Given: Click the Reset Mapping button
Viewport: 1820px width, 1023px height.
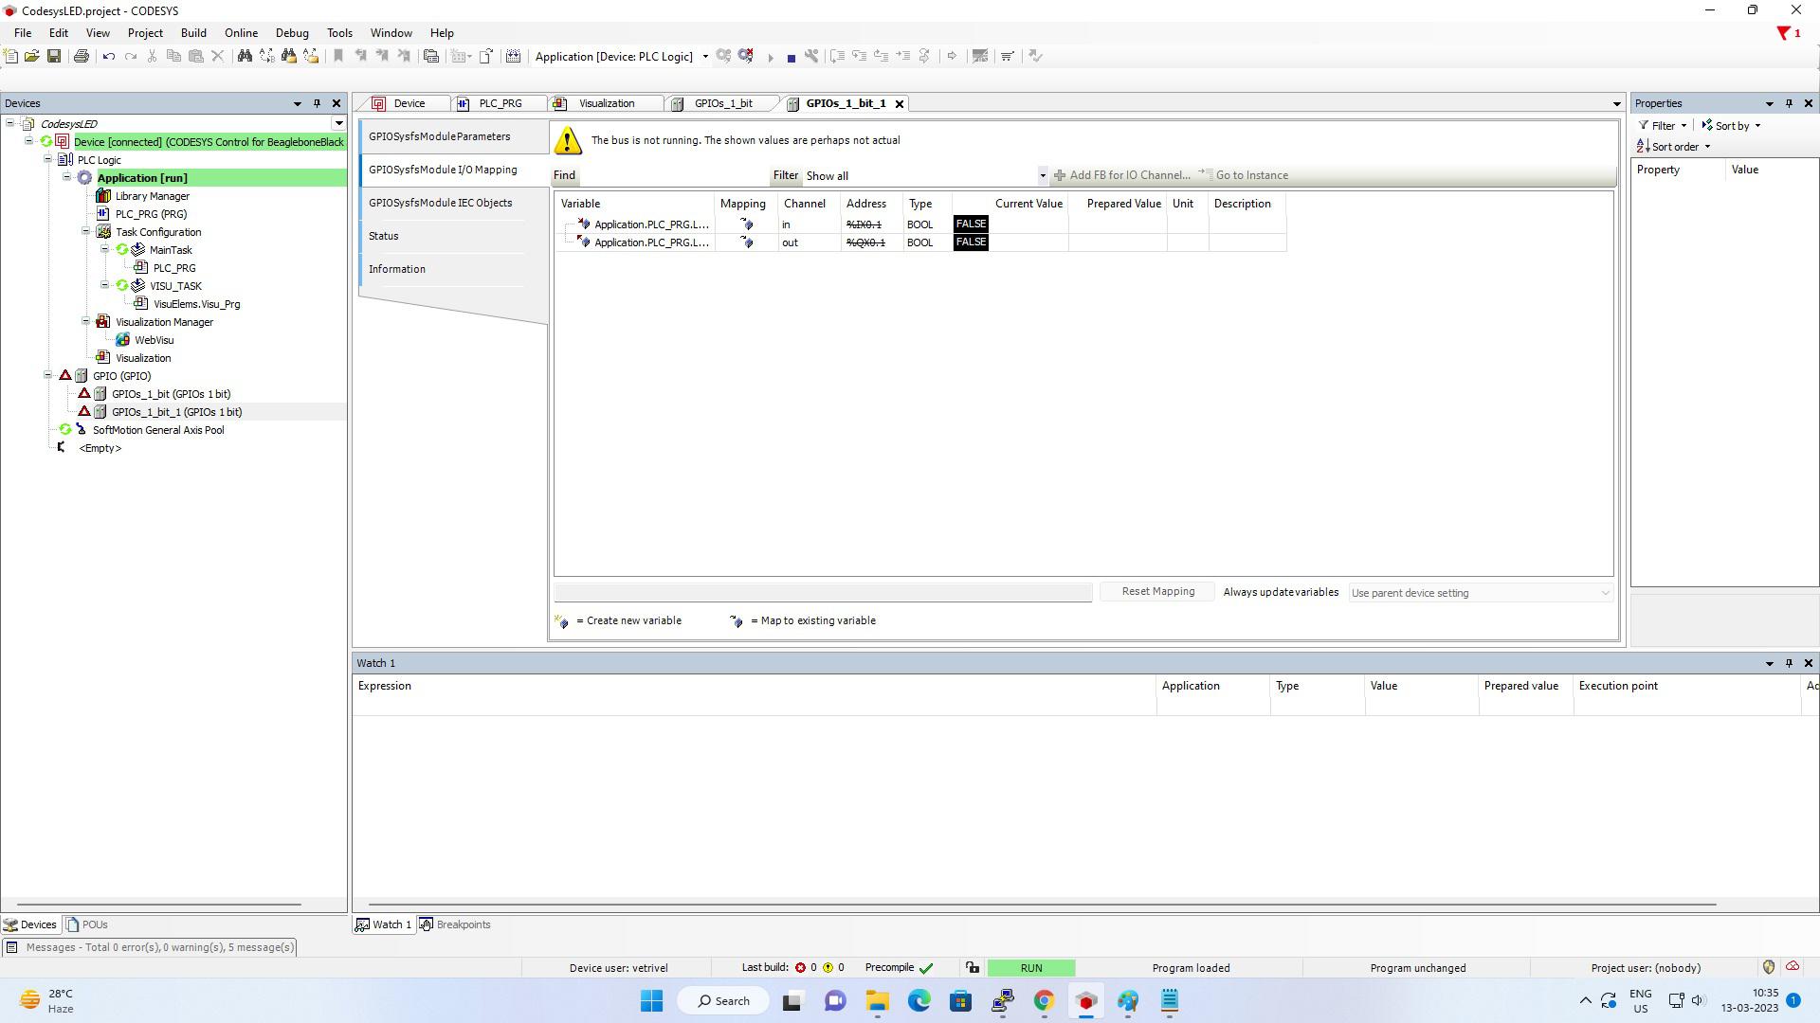Looking at the screenshot, I should coord(1157,591).
